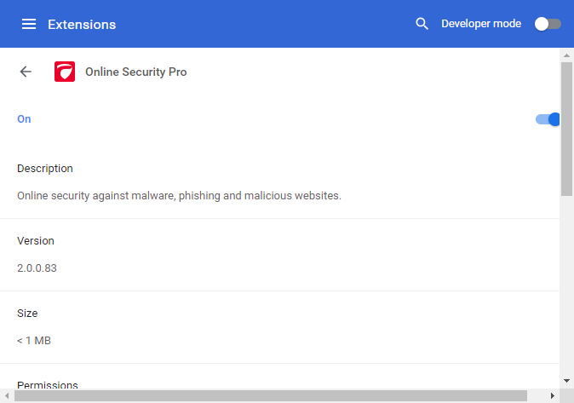574x403 pixels.
Task: Click the search extensions magnifier icon
Action: tap(422, 24)
